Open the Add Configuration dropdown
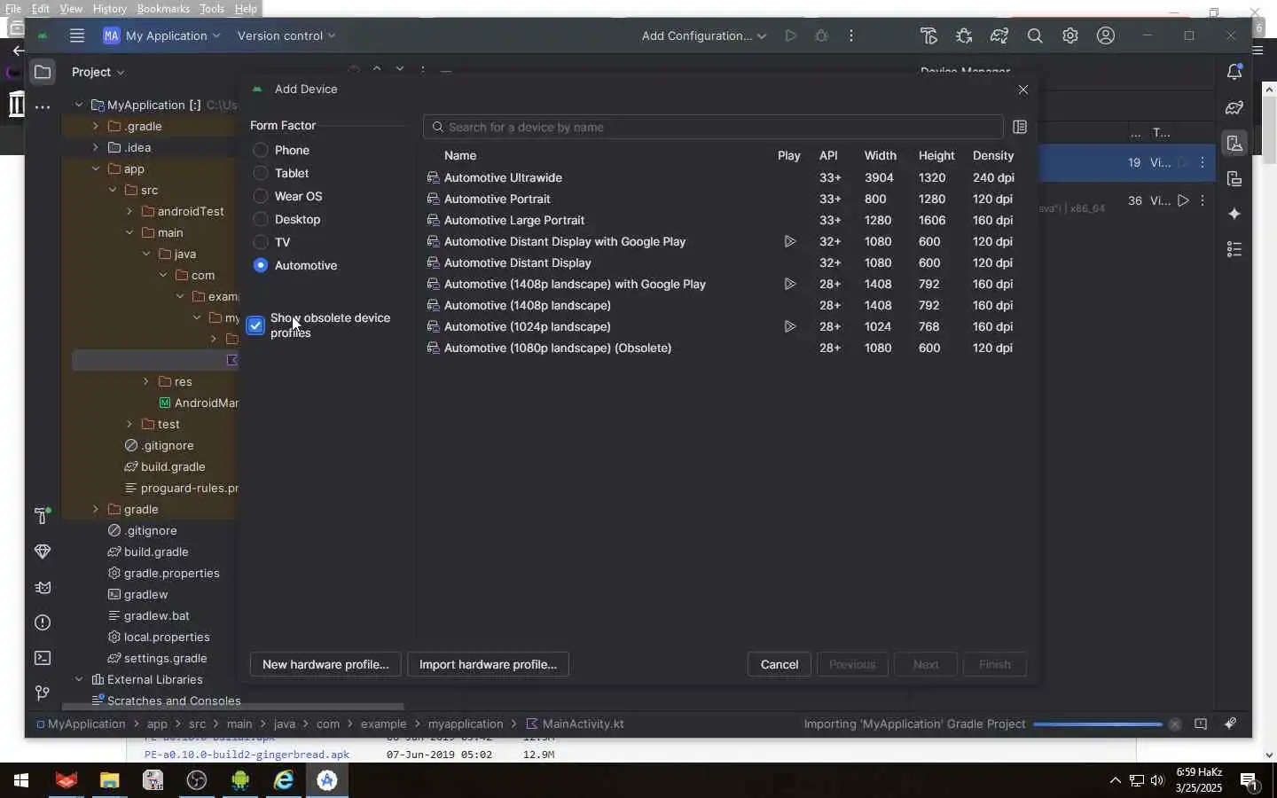 point(703,36)
